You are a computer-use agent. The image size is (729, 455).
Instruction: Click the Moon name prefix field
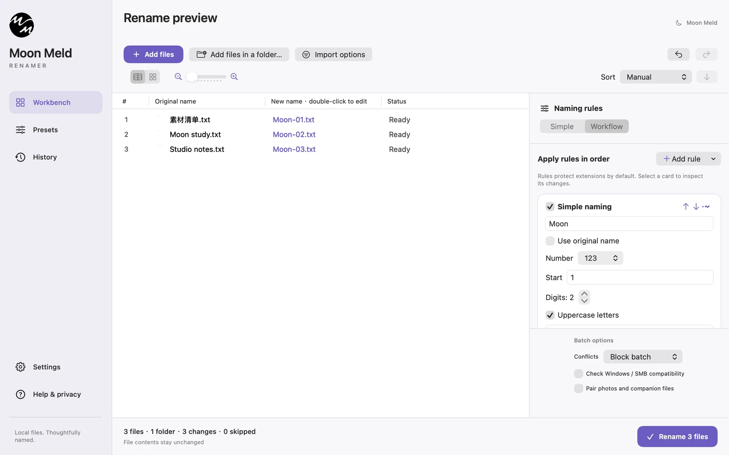[x=629, y=223]
